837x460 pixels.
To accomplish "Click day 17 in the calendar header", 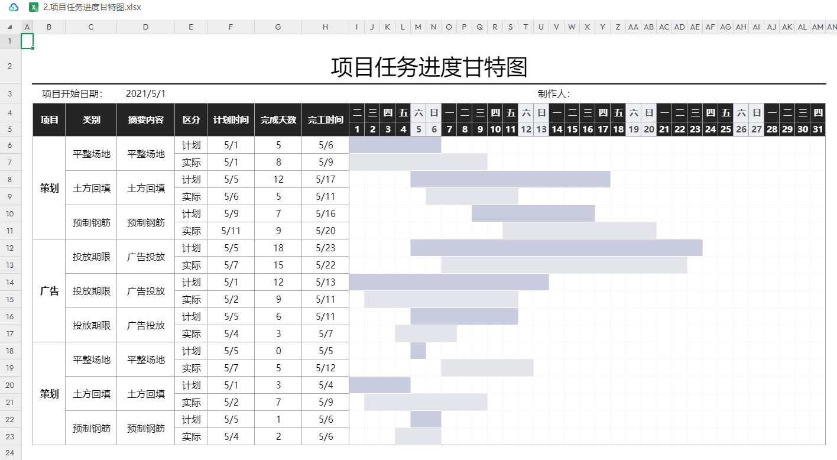I will (x=602, y=129).
